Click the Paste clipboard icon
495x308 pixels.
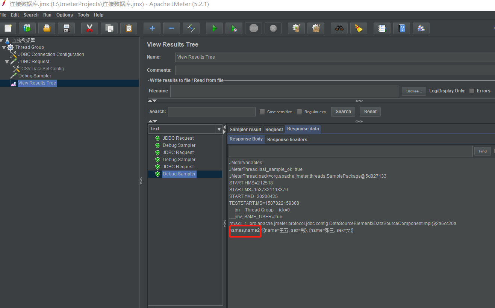tap(129, 28)
